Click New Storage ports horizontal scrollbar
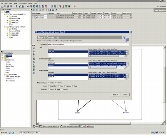 tap(107, 79)
